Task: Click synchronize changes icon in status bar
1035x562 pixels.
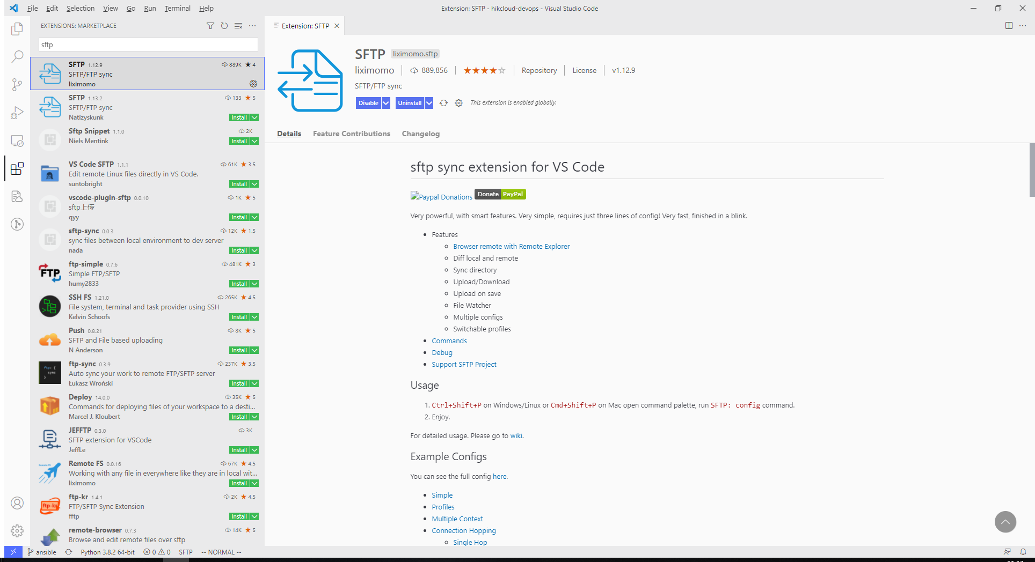Action: click(68, 552)
